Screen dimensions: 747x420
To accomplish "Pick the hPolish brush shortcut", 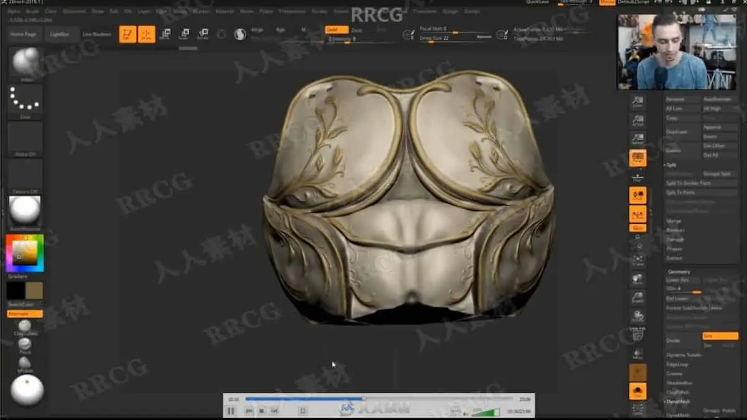I will click(x=25, y=364).
